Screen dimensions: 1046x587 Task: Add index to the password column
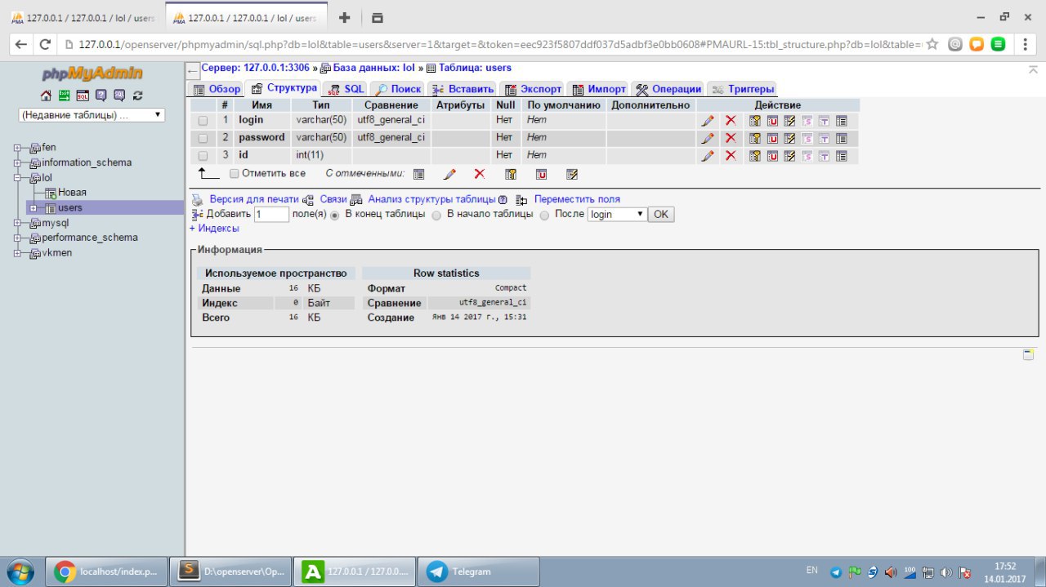tap(789, 138)
